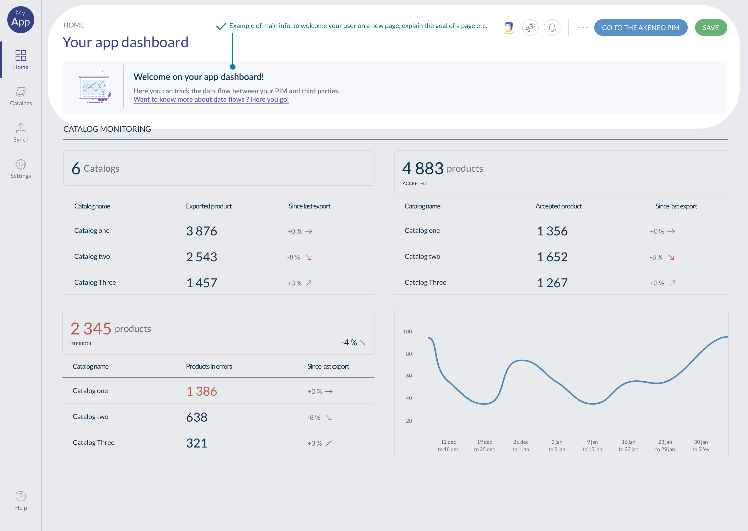Screen dimensions: 748x531
Task: Click the user avatar icon
Action: click(508, 27)
